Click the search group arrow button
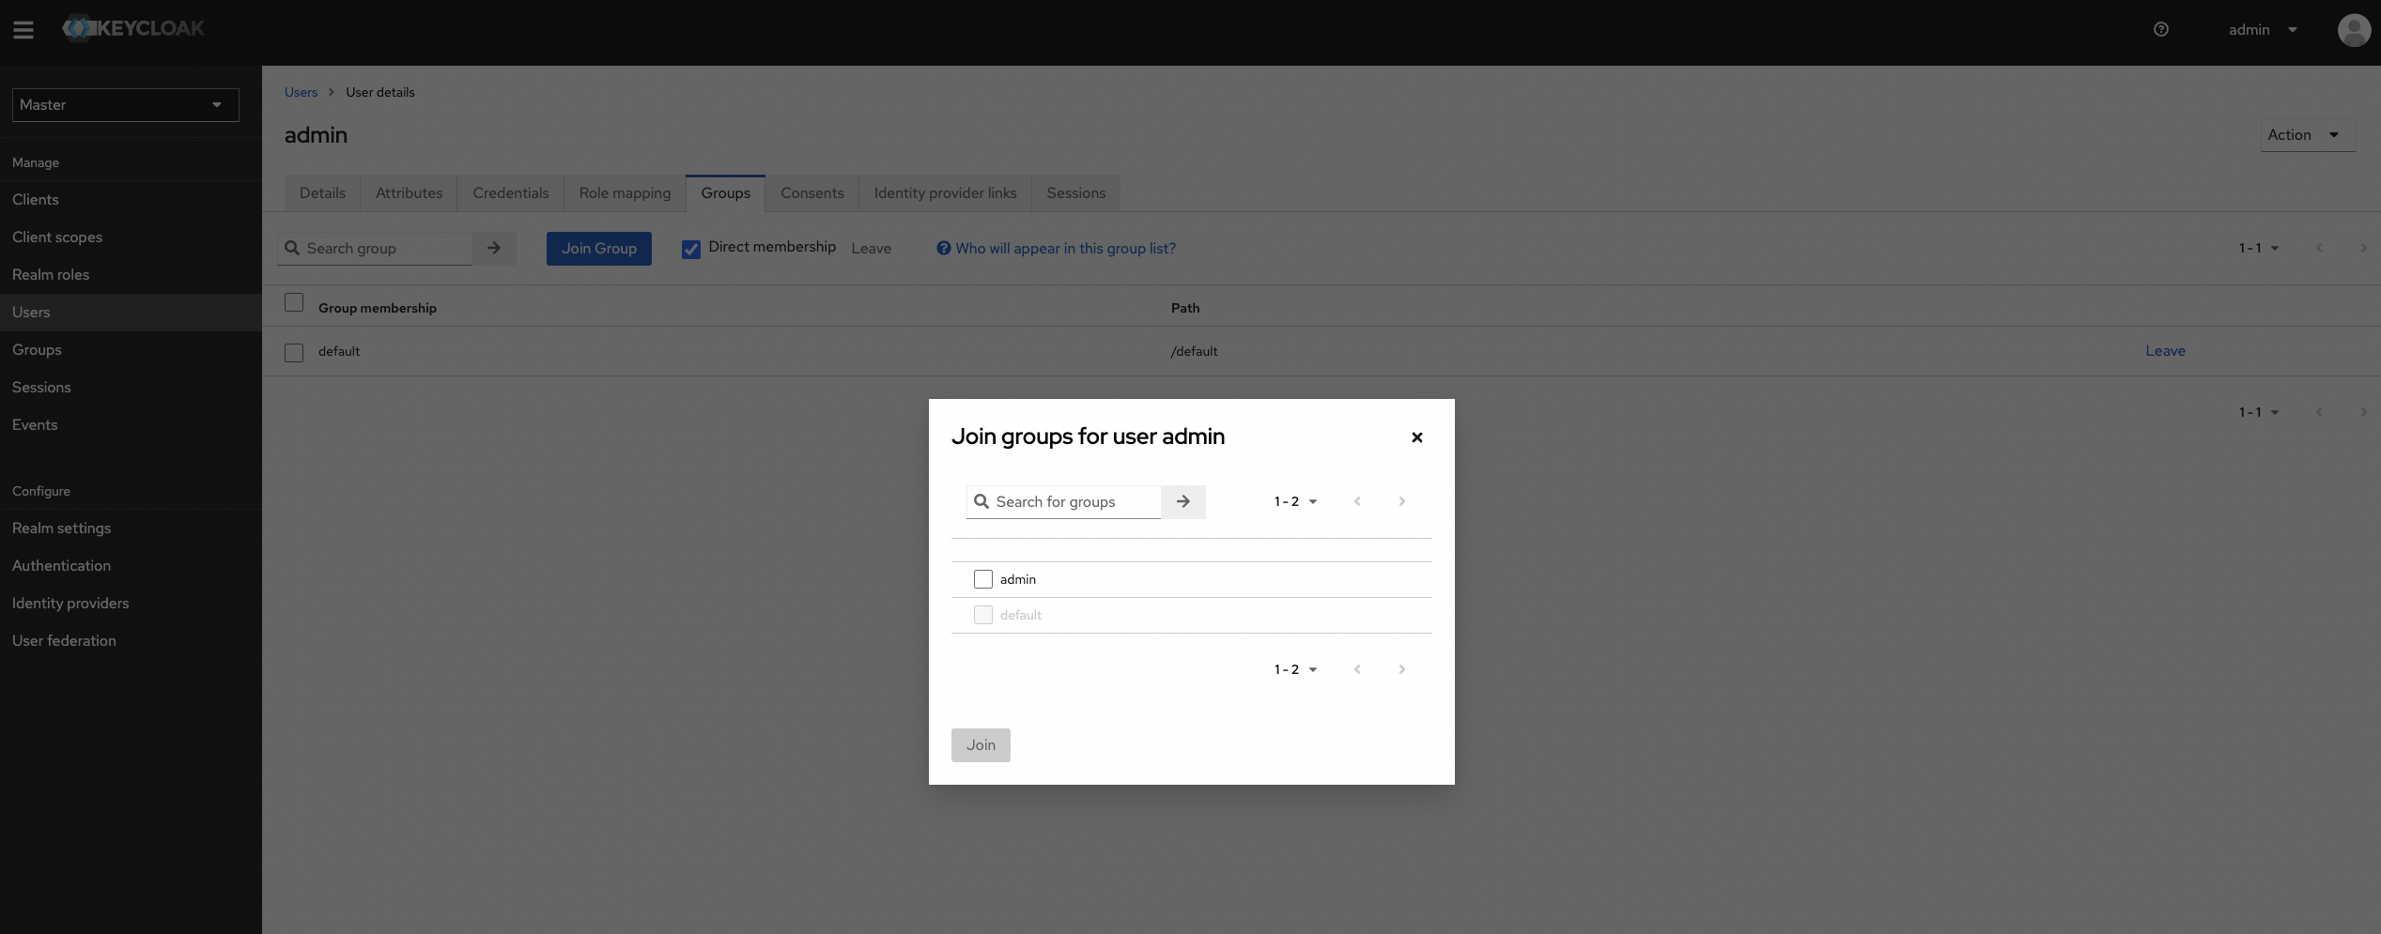Screen dimensions: 2381x934 [495, 248]
